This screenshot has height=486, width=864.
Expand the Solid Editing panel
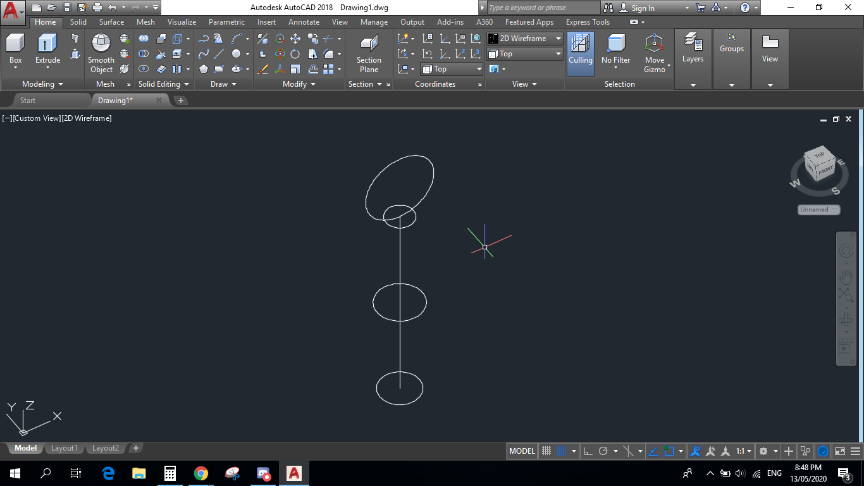click(163, 84)
